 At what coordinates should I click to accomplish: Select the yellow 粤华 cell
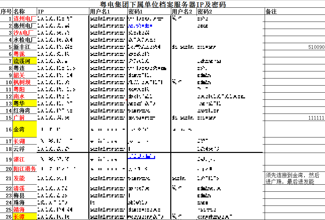click(25, 103)
